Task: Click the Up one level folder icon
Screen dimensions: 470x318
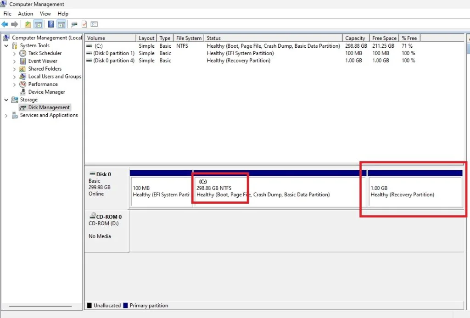Action: 28,24
